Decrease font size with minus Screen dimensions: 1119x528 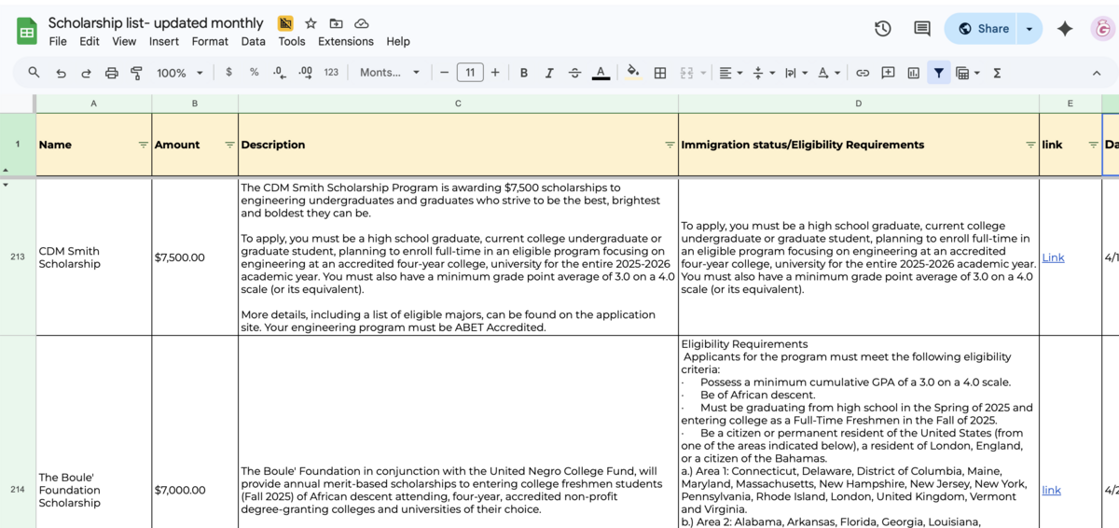(445, 73)
